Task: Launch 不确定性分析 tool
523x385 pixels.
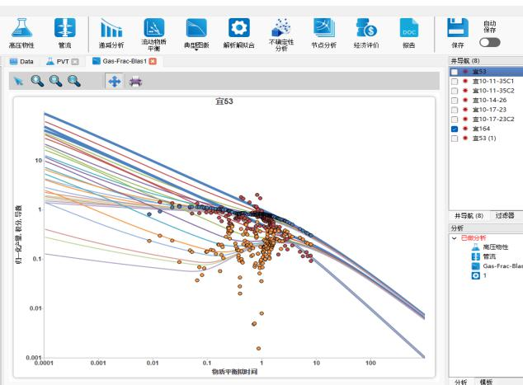Action: [x=280, y=30]
